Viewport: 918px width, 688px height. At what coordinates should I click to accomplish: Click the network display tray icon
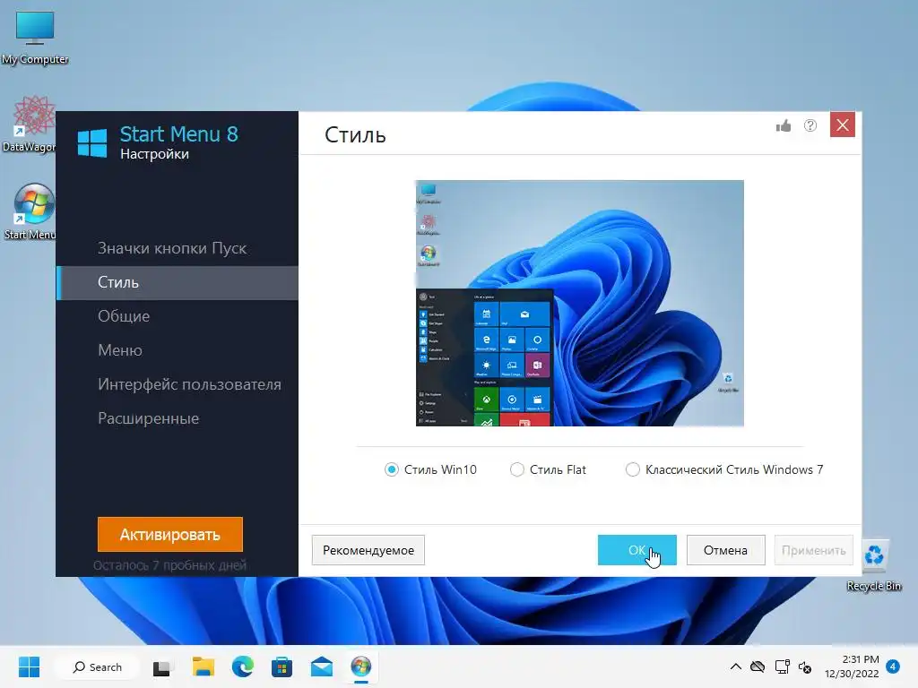coord(782,666)
